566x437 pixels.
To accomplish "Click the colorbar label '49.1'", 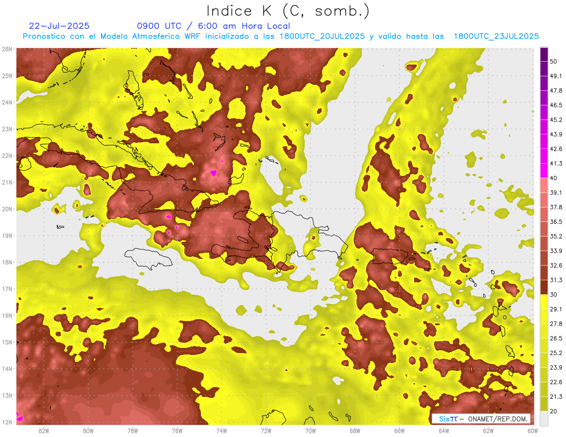I will coord(556,75).
